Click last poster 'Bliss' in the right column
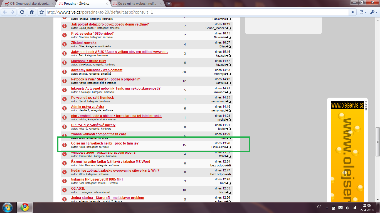This screenshot has width=380, height=213. click(223, 46)
